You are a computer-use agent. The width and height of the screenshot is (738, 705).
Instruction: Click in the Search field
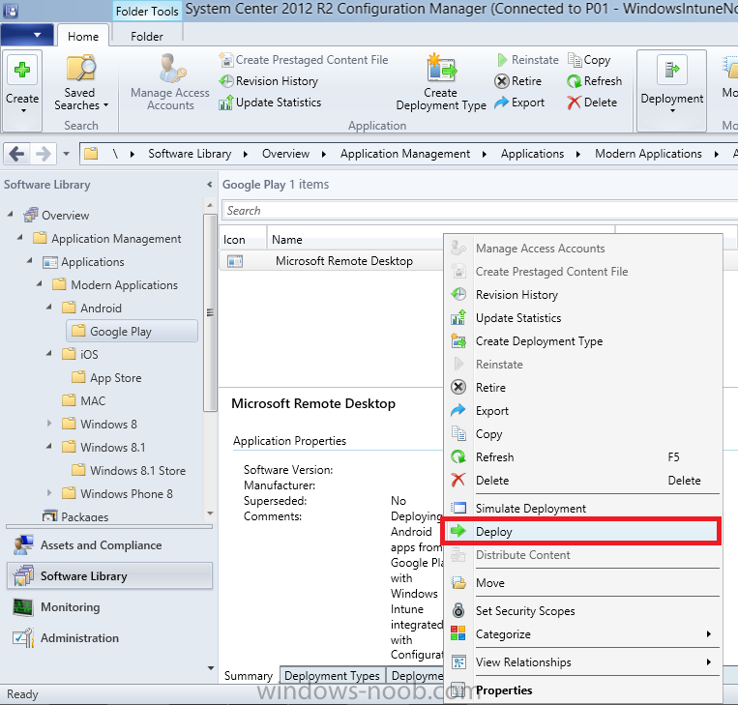point(480,211)
